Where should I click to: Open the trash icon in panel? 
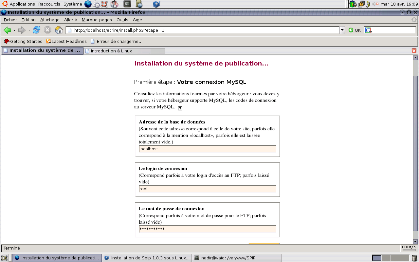414,258
